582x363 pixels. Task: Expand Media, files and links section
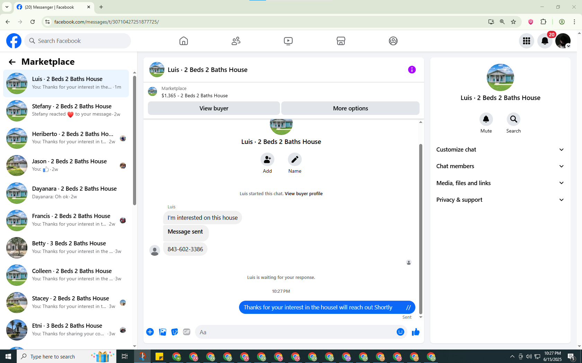[x=500, y=183]
